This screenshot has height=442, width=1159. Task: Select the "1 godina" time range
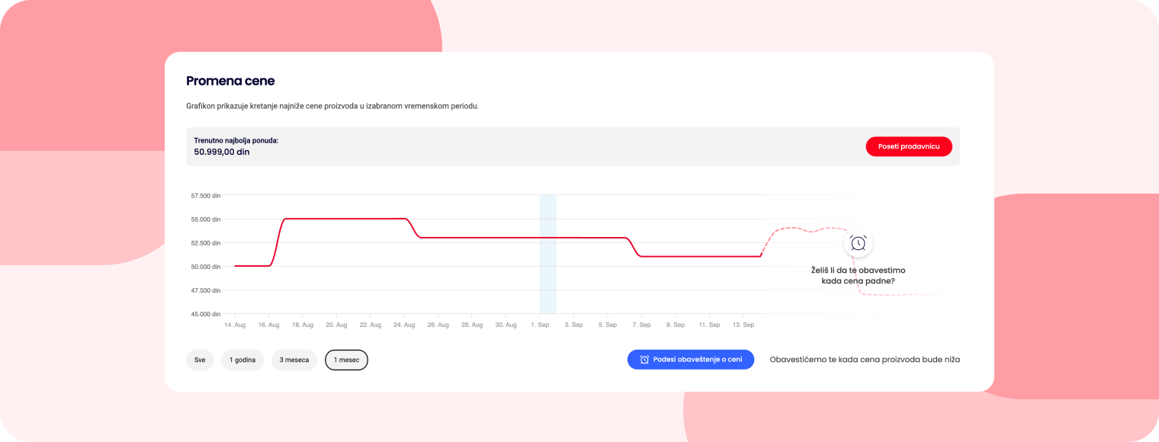click(242, 360)
